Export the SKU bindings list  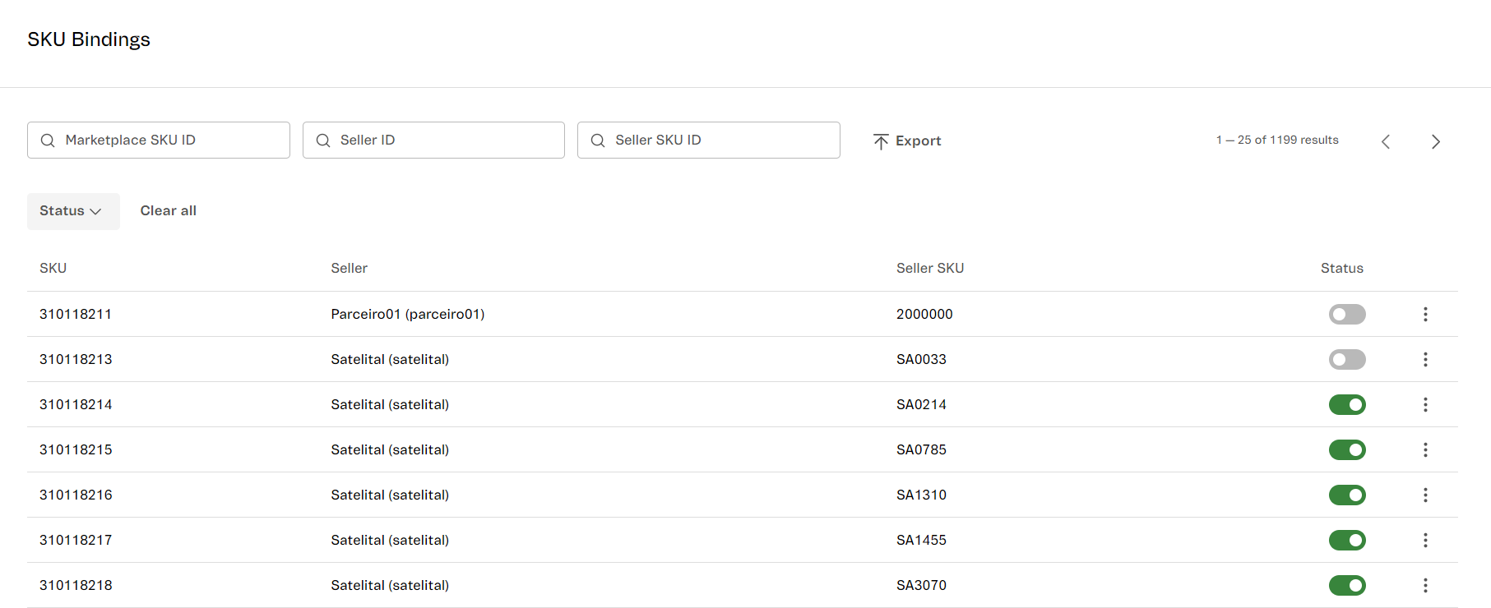(x=907, y=141)
